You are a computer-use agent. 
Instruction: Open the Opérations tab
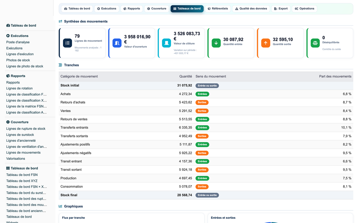pos(304,9)
